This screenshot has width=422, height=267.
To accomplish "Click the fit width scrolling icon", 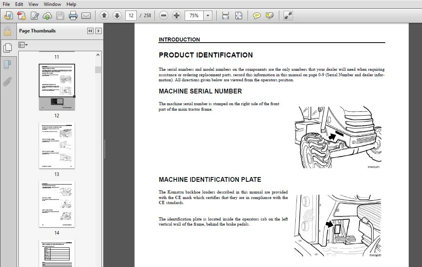I will 226,16.
